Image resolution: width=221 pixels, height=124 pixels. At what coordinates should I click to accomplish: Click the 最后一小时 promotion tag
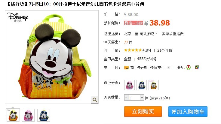pos(134,23)
